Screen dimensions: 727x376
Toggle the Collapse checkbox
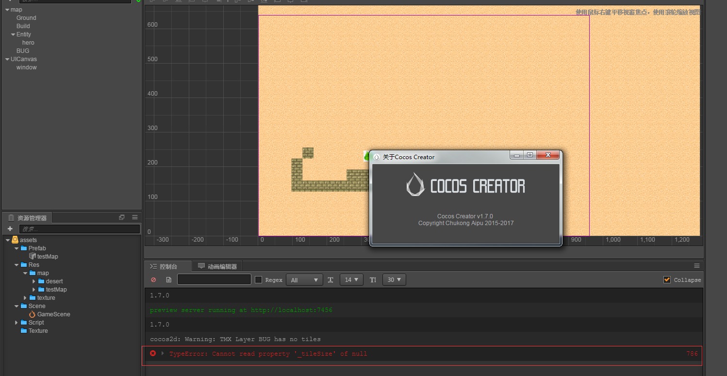[x=667, y=279]
